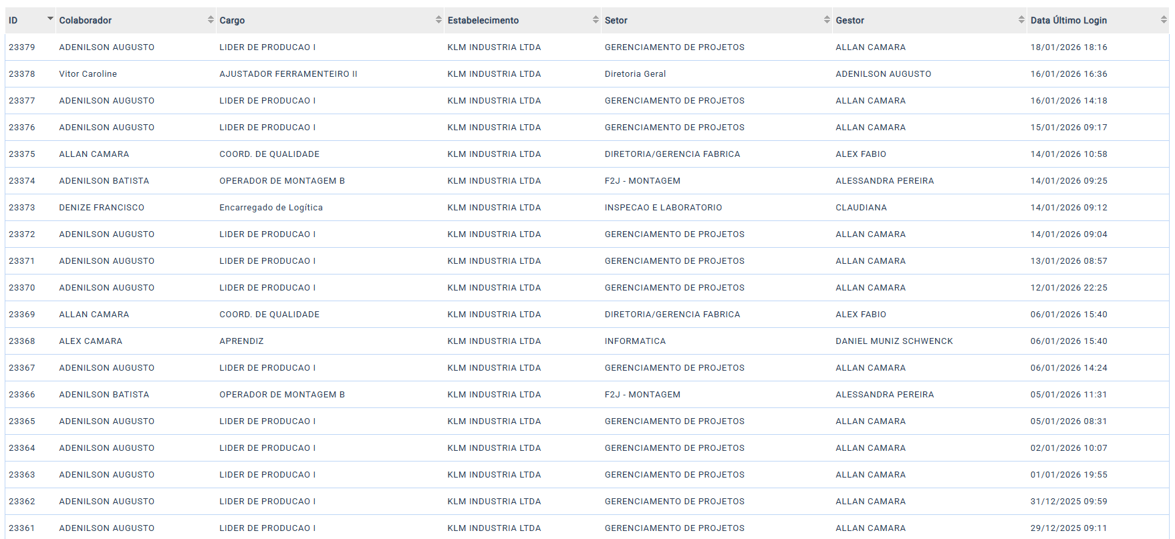The image size is (1175, 539).
Task: Click the CLAUDIANA gestor cell
Action: [x=861, y=208]
